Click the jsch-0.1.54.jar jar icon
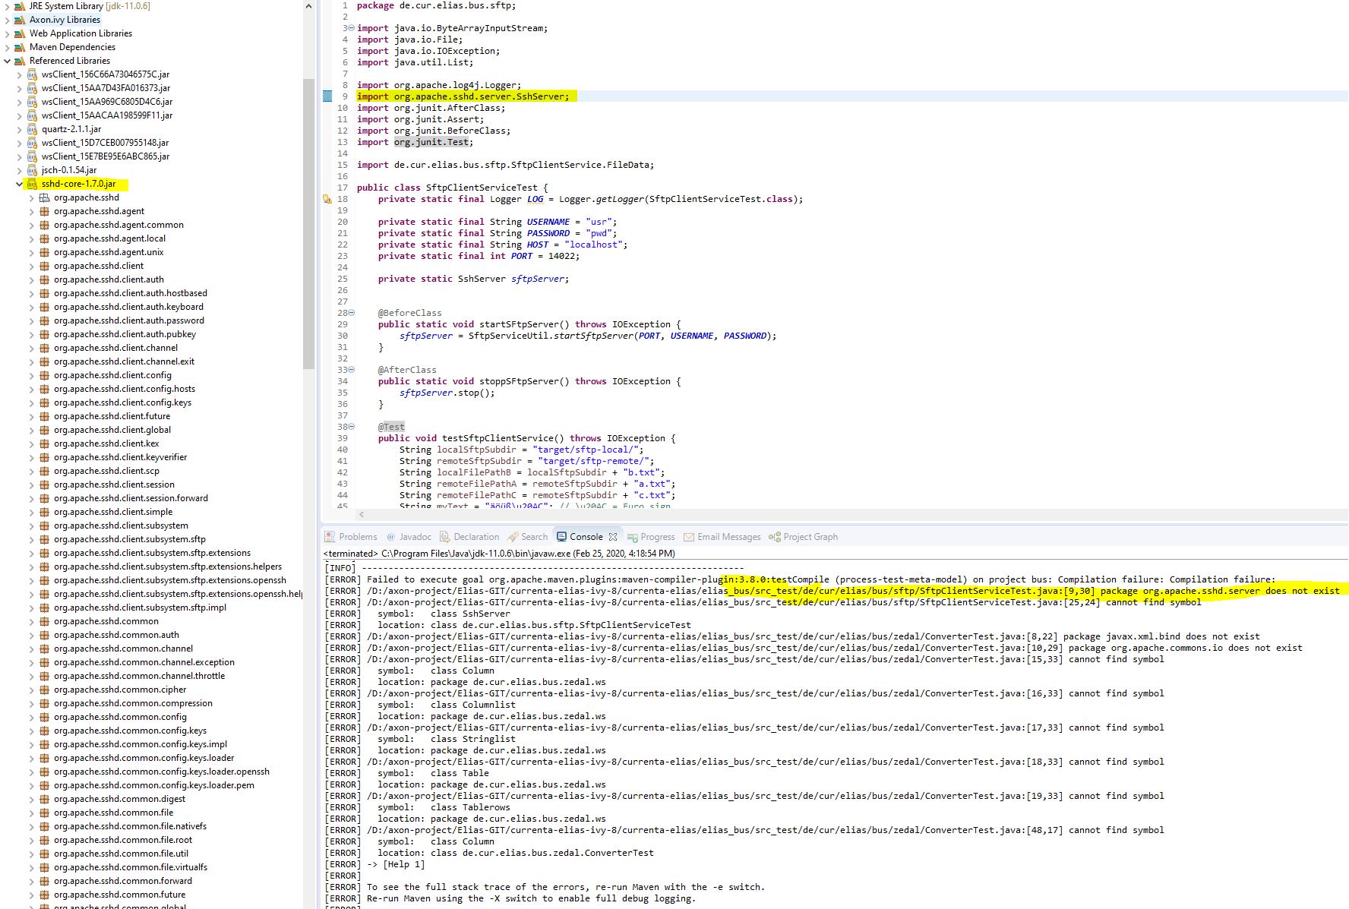1349x909 pixels. (x=33, y=170)
